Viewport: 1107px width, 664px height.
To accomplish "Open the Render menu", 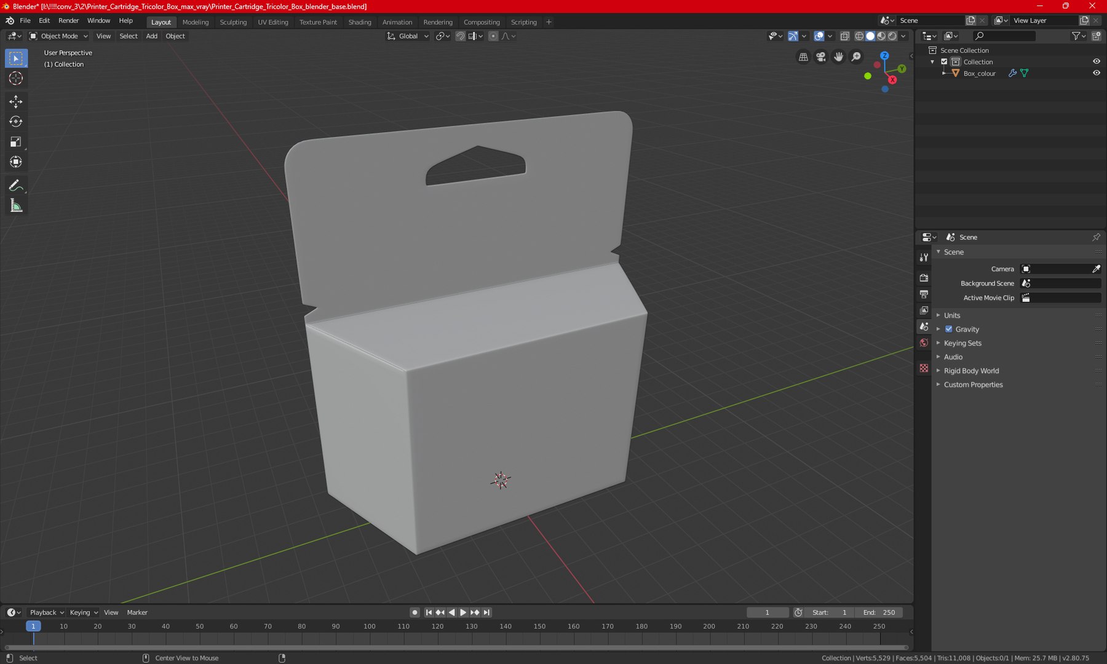I will [x=68, y=21].
